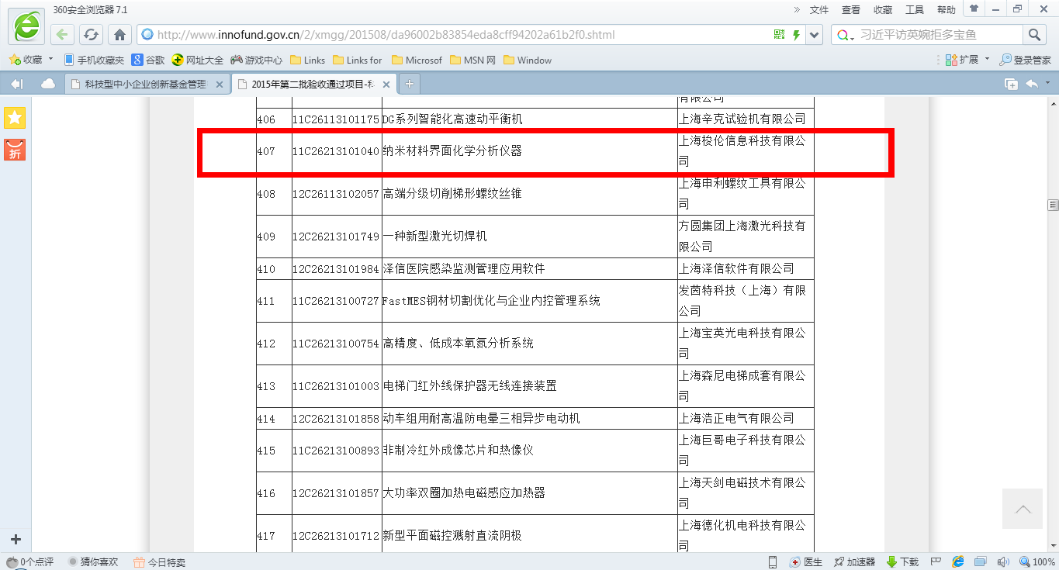Viewport: 1059px width, 570px height.
Task: Click the URL address field
Action: tap(458, 35)
